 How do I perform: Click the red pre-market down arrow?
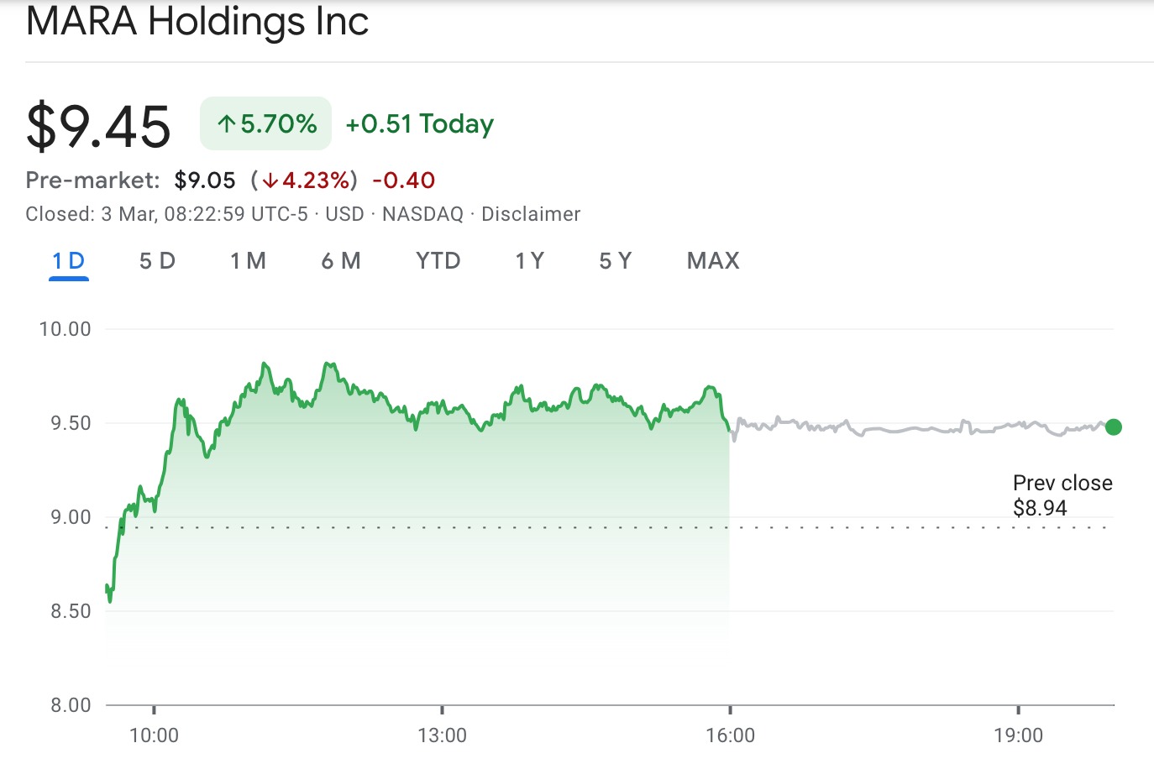coord(270,181)
